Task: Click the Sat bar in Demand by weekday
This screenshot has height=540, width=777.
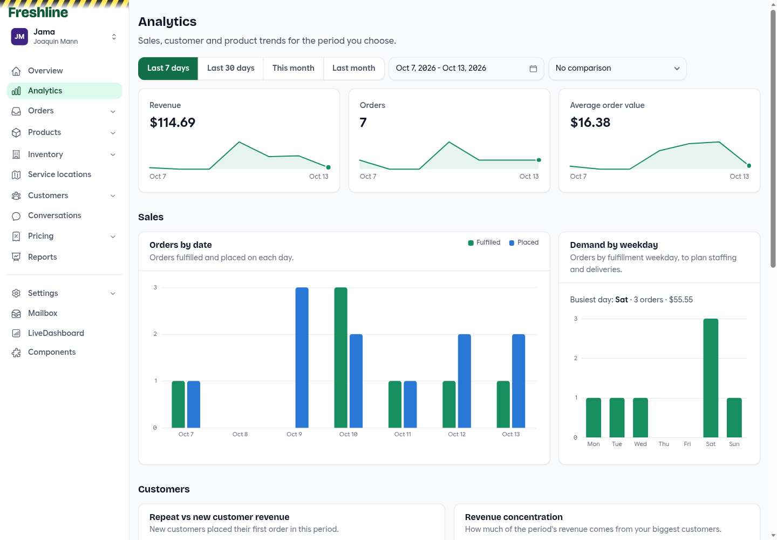Action: tap(711, 378)
